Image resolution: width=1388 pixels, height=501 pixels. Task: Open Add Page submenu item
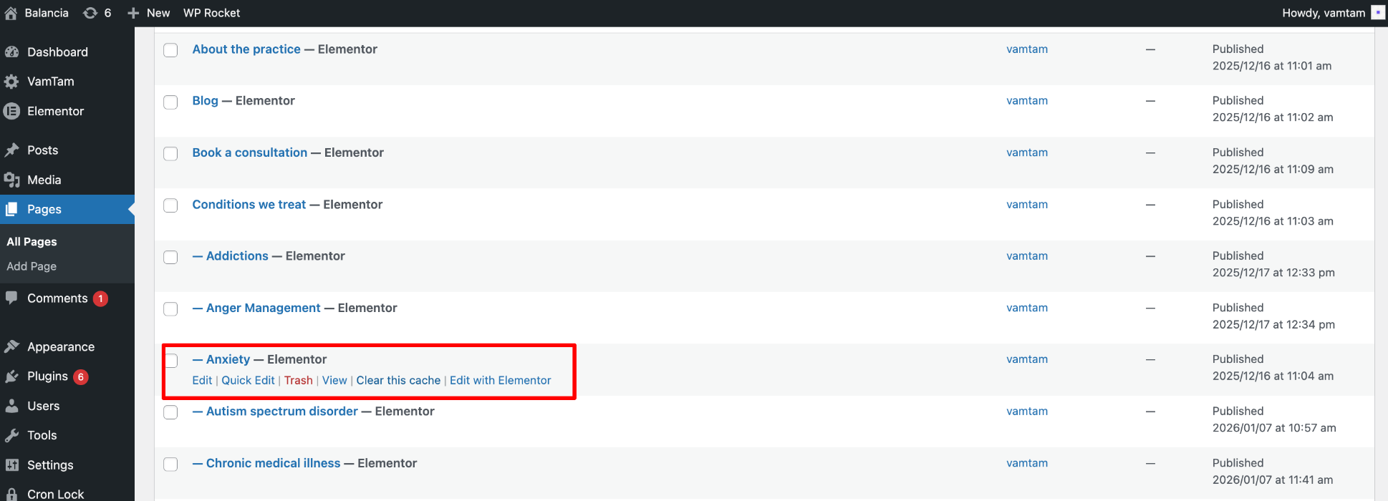32,266
